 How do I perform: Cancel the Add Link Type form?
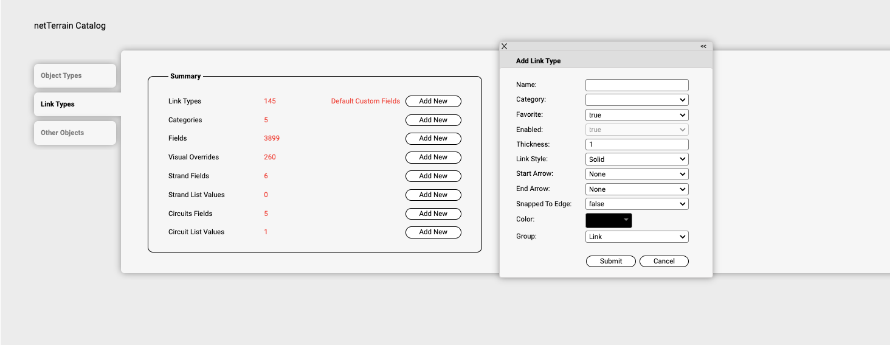pos(664,261)
